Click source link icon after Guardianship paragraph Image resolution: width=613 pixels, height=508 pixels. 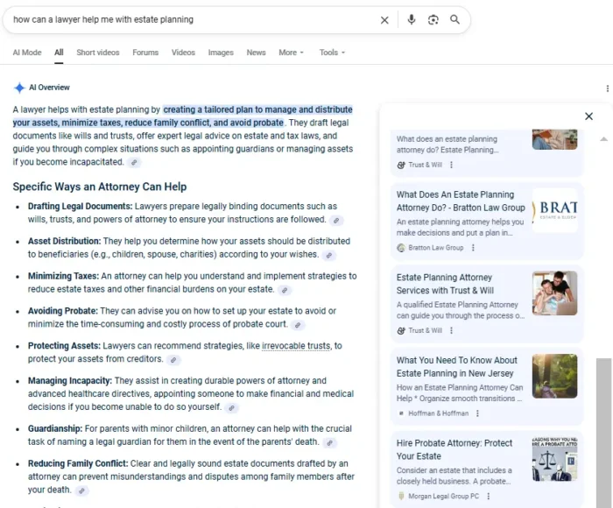330,444
